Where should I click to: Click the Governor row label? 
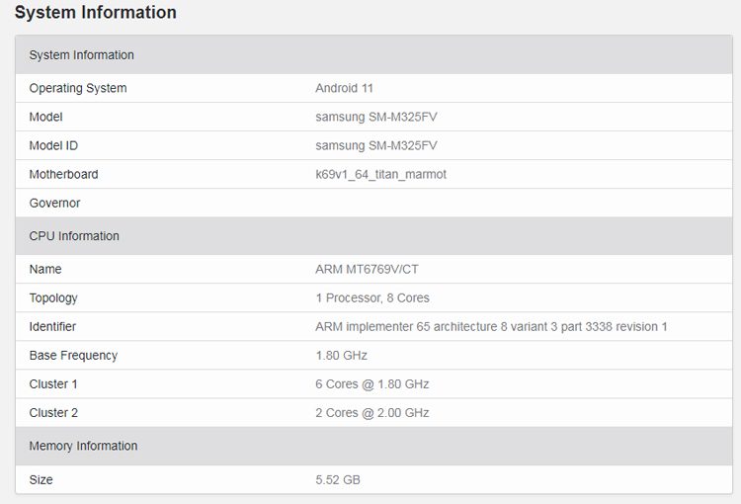point(54,203)
